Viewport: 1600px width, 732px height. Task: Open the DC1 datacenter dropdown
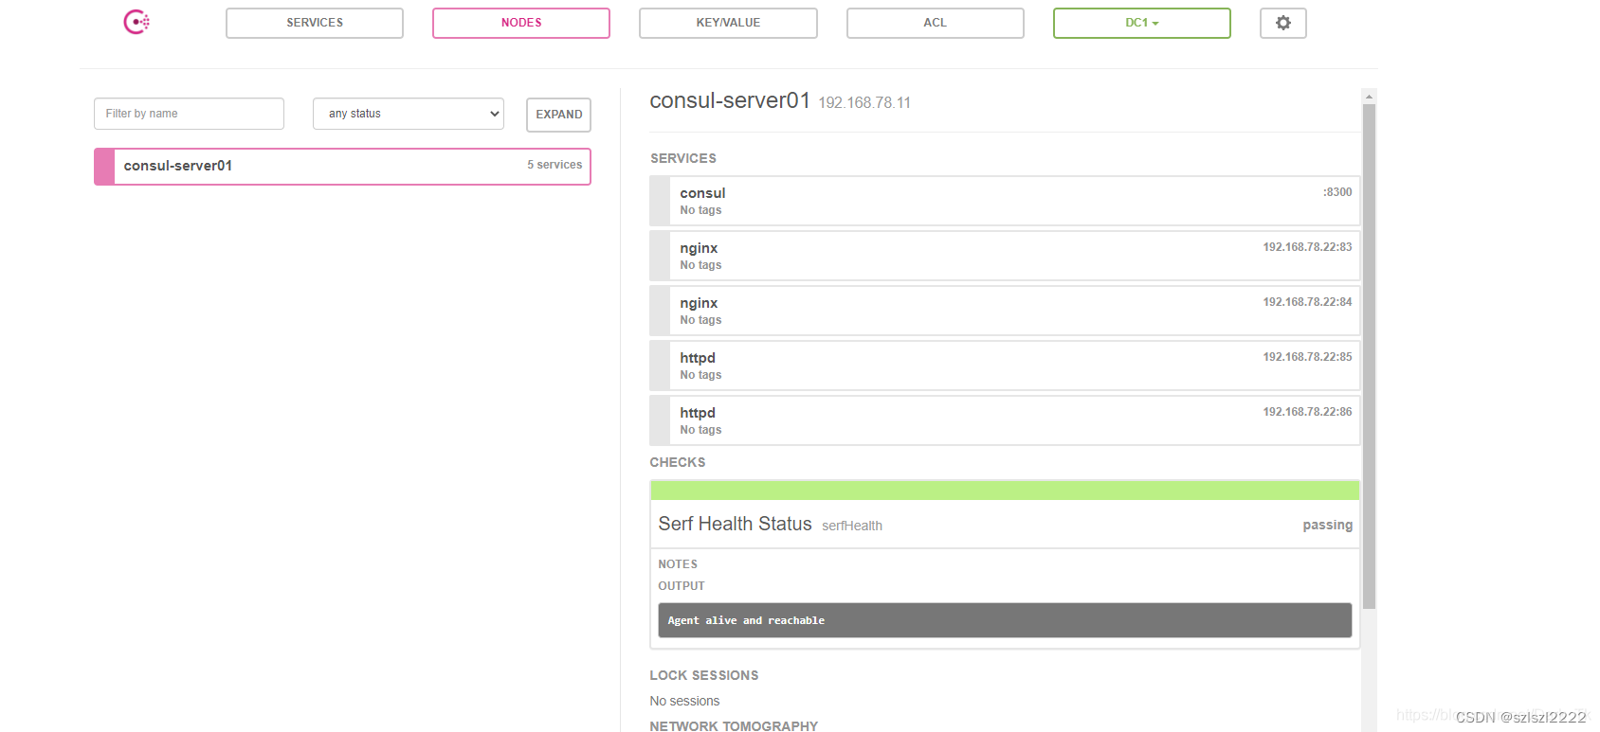tap(1142, 23)
